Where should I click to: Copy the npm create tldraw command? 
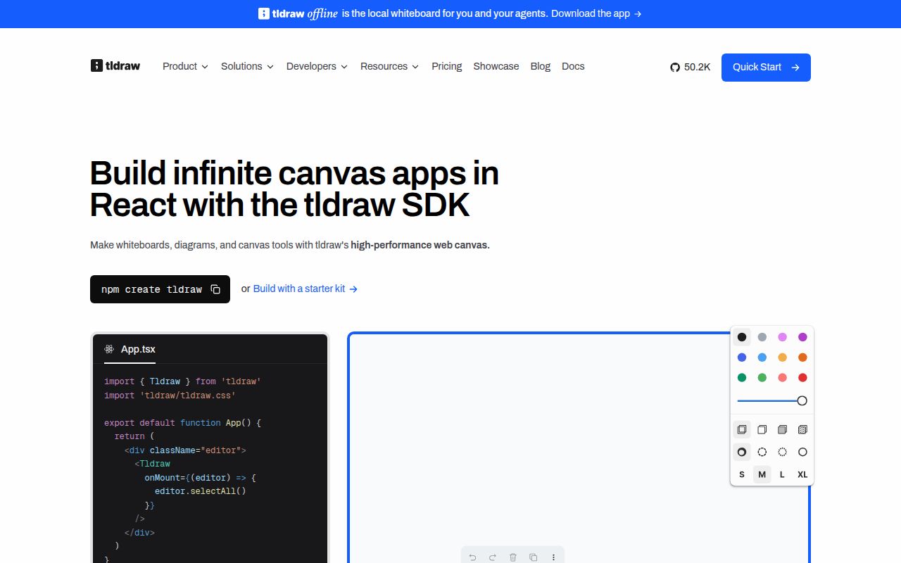(x=216, y=289)
